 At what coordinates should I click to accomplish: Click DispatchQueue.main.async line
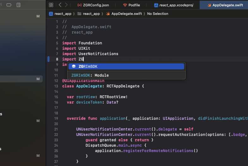click(116, 145)
